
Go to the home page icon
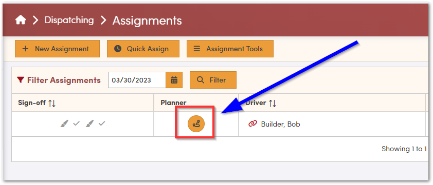coord(21,20)
